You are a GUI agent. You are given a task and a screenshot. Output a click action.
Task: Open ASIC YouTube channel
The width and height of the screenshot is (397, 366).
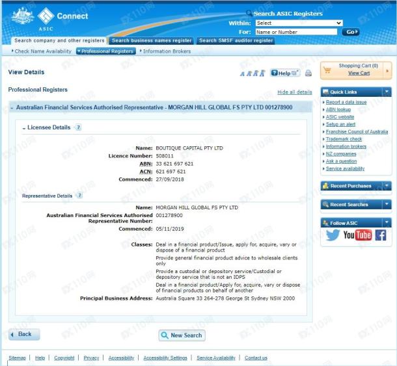pyautogui.click(x=357, y=235)
